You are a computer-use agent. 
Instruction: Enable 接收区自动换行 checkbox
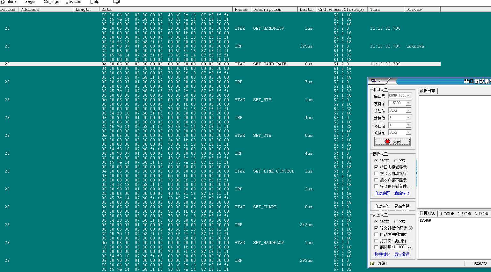pyautogui.click(x=376, y=173)
